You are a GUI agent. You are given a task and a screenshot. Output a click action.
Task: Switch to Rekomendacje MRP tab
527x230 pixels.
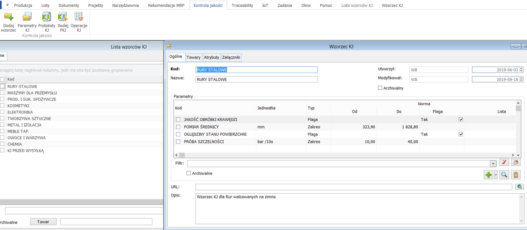click(167, 5)
